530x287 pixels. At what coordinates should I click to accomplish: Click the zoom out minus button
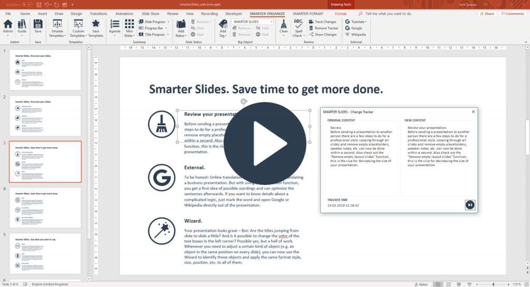(x=477, y=284)
